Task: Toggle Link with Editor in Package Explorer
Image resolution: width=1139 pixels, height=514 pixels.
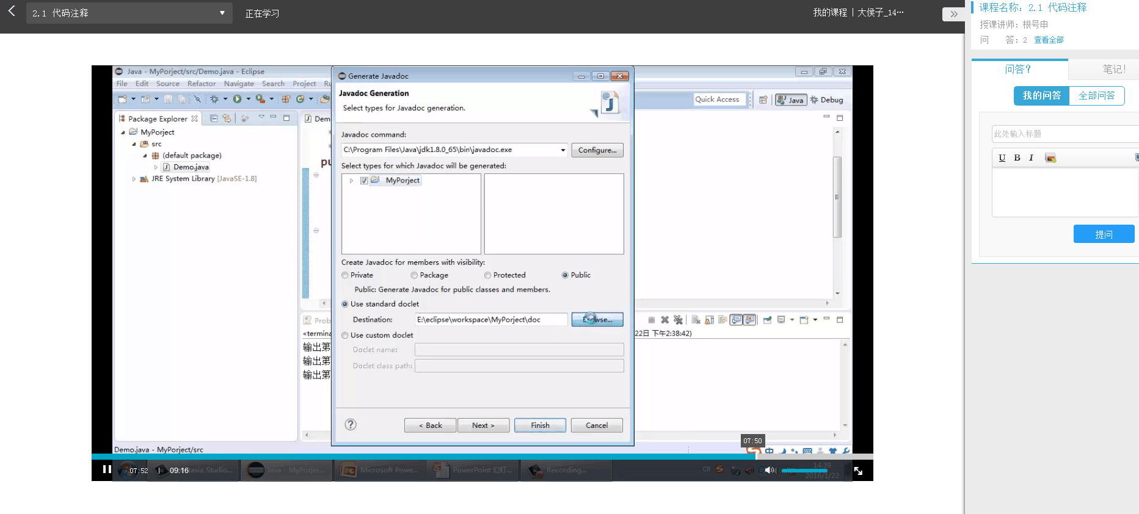Action: (227, 118)
